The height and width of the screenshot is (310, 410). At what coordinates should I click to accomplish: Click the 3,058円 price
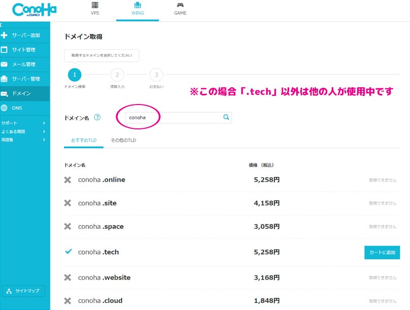coord(267,226)
